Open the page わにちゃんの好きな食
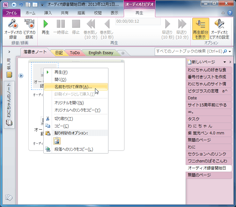 (209, 70)
